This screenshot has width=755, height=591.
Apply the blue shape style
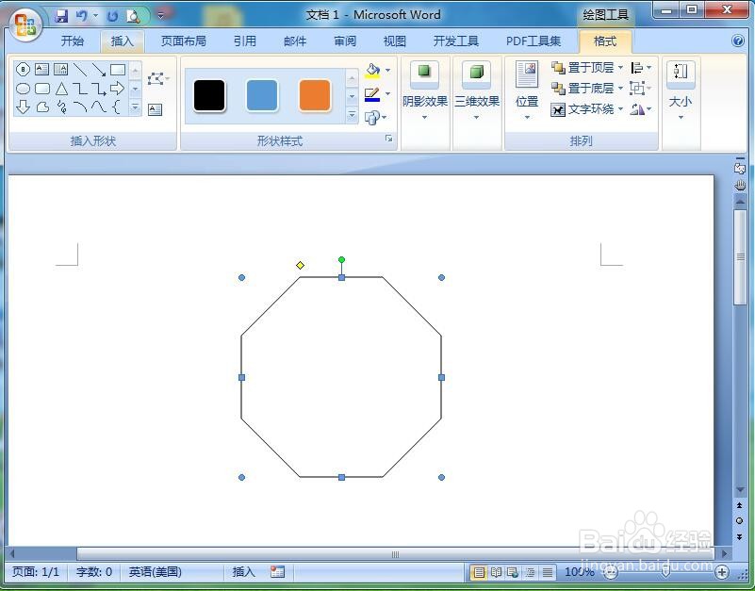tap(262, 95)
